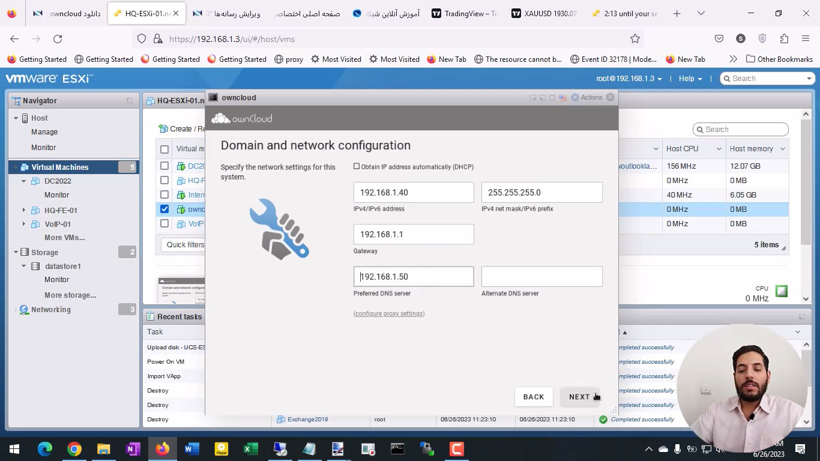Open the Pocket save icon
Screen dimensions: 820x461
tap(719, 38)
